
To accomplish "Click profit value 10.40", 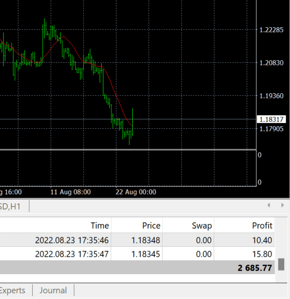I will pos(262,240).
